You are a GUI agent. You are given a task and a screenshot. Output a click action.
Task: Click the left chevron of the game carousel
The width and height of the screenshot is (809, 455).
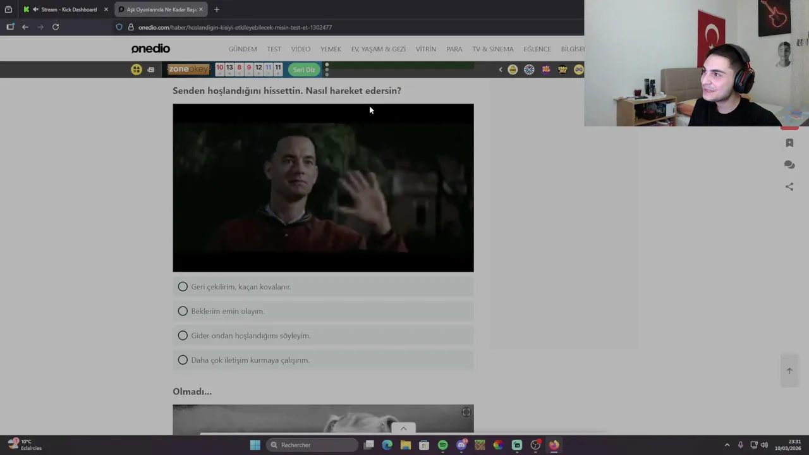501,70
